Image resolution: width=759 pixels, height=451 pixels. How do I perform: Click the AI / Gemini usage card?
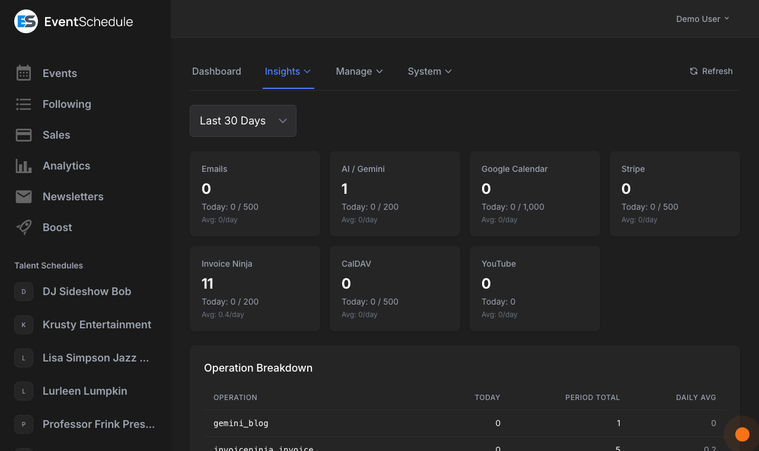[395, 194]
